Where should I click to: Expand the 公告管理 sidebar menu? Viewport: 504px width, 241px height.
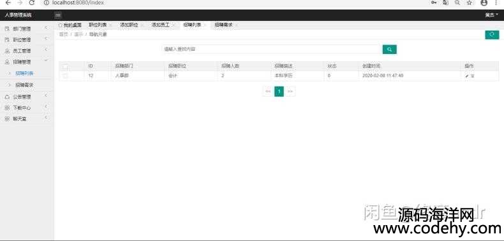26,97
